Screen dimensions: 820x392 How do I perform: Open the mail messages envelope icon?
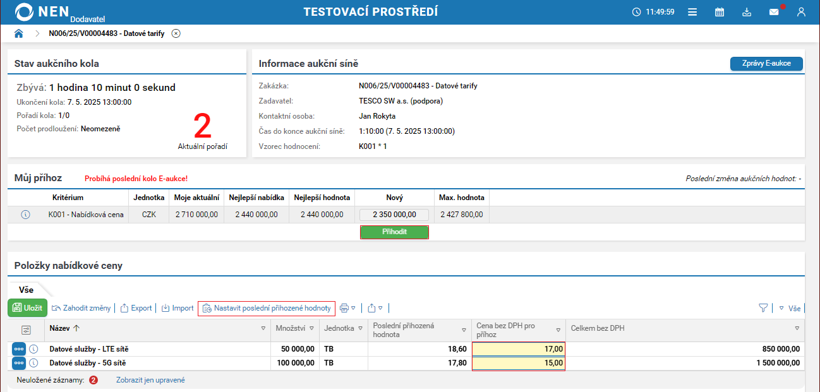point(774,12)
